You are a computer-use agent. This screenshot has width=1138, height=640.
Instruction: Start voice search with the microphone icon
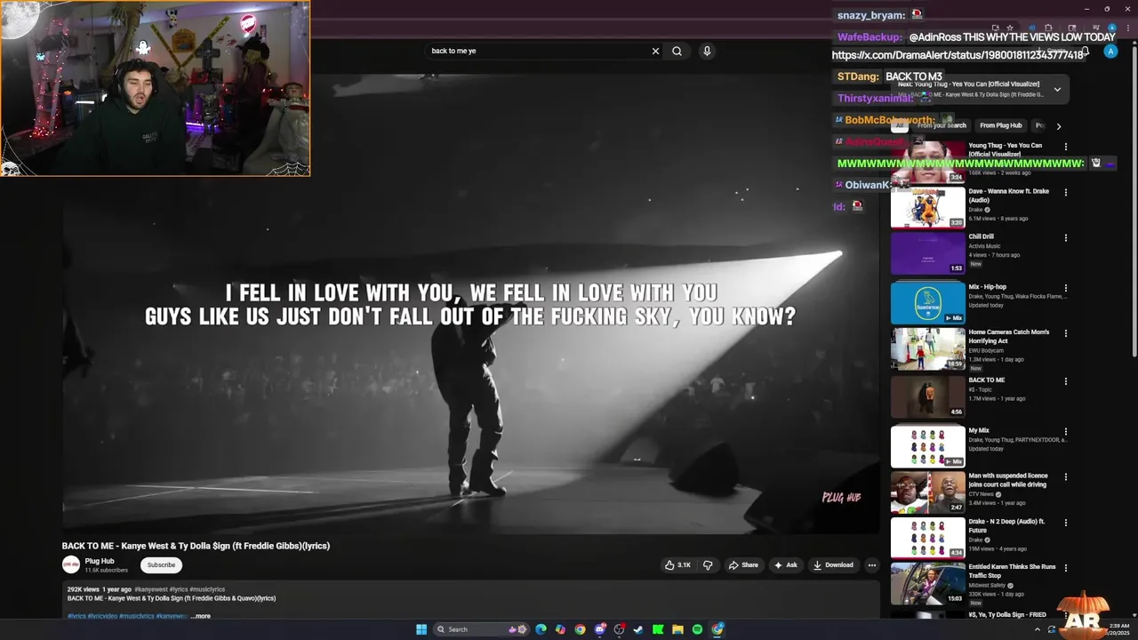[x=707, y=51]
